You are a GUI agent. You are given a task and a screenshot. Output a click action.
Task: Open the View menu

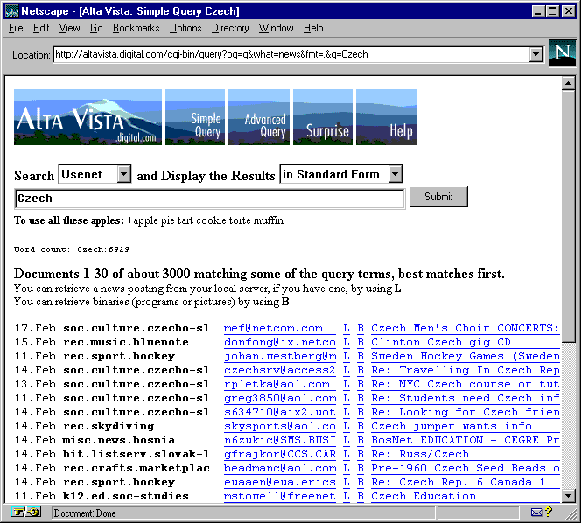pos(69,28)
